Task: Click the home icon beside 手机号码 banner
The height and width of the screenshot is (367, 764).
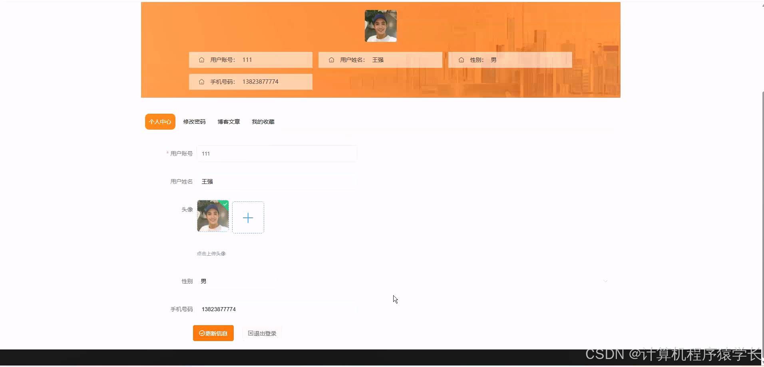Action: [x=201, y=82]
